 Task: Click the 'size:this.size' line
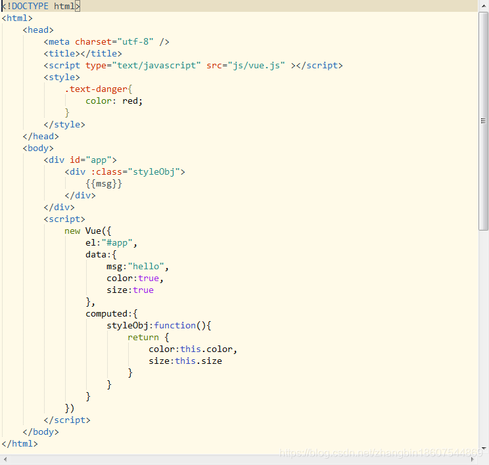click(x=185, y=361)
